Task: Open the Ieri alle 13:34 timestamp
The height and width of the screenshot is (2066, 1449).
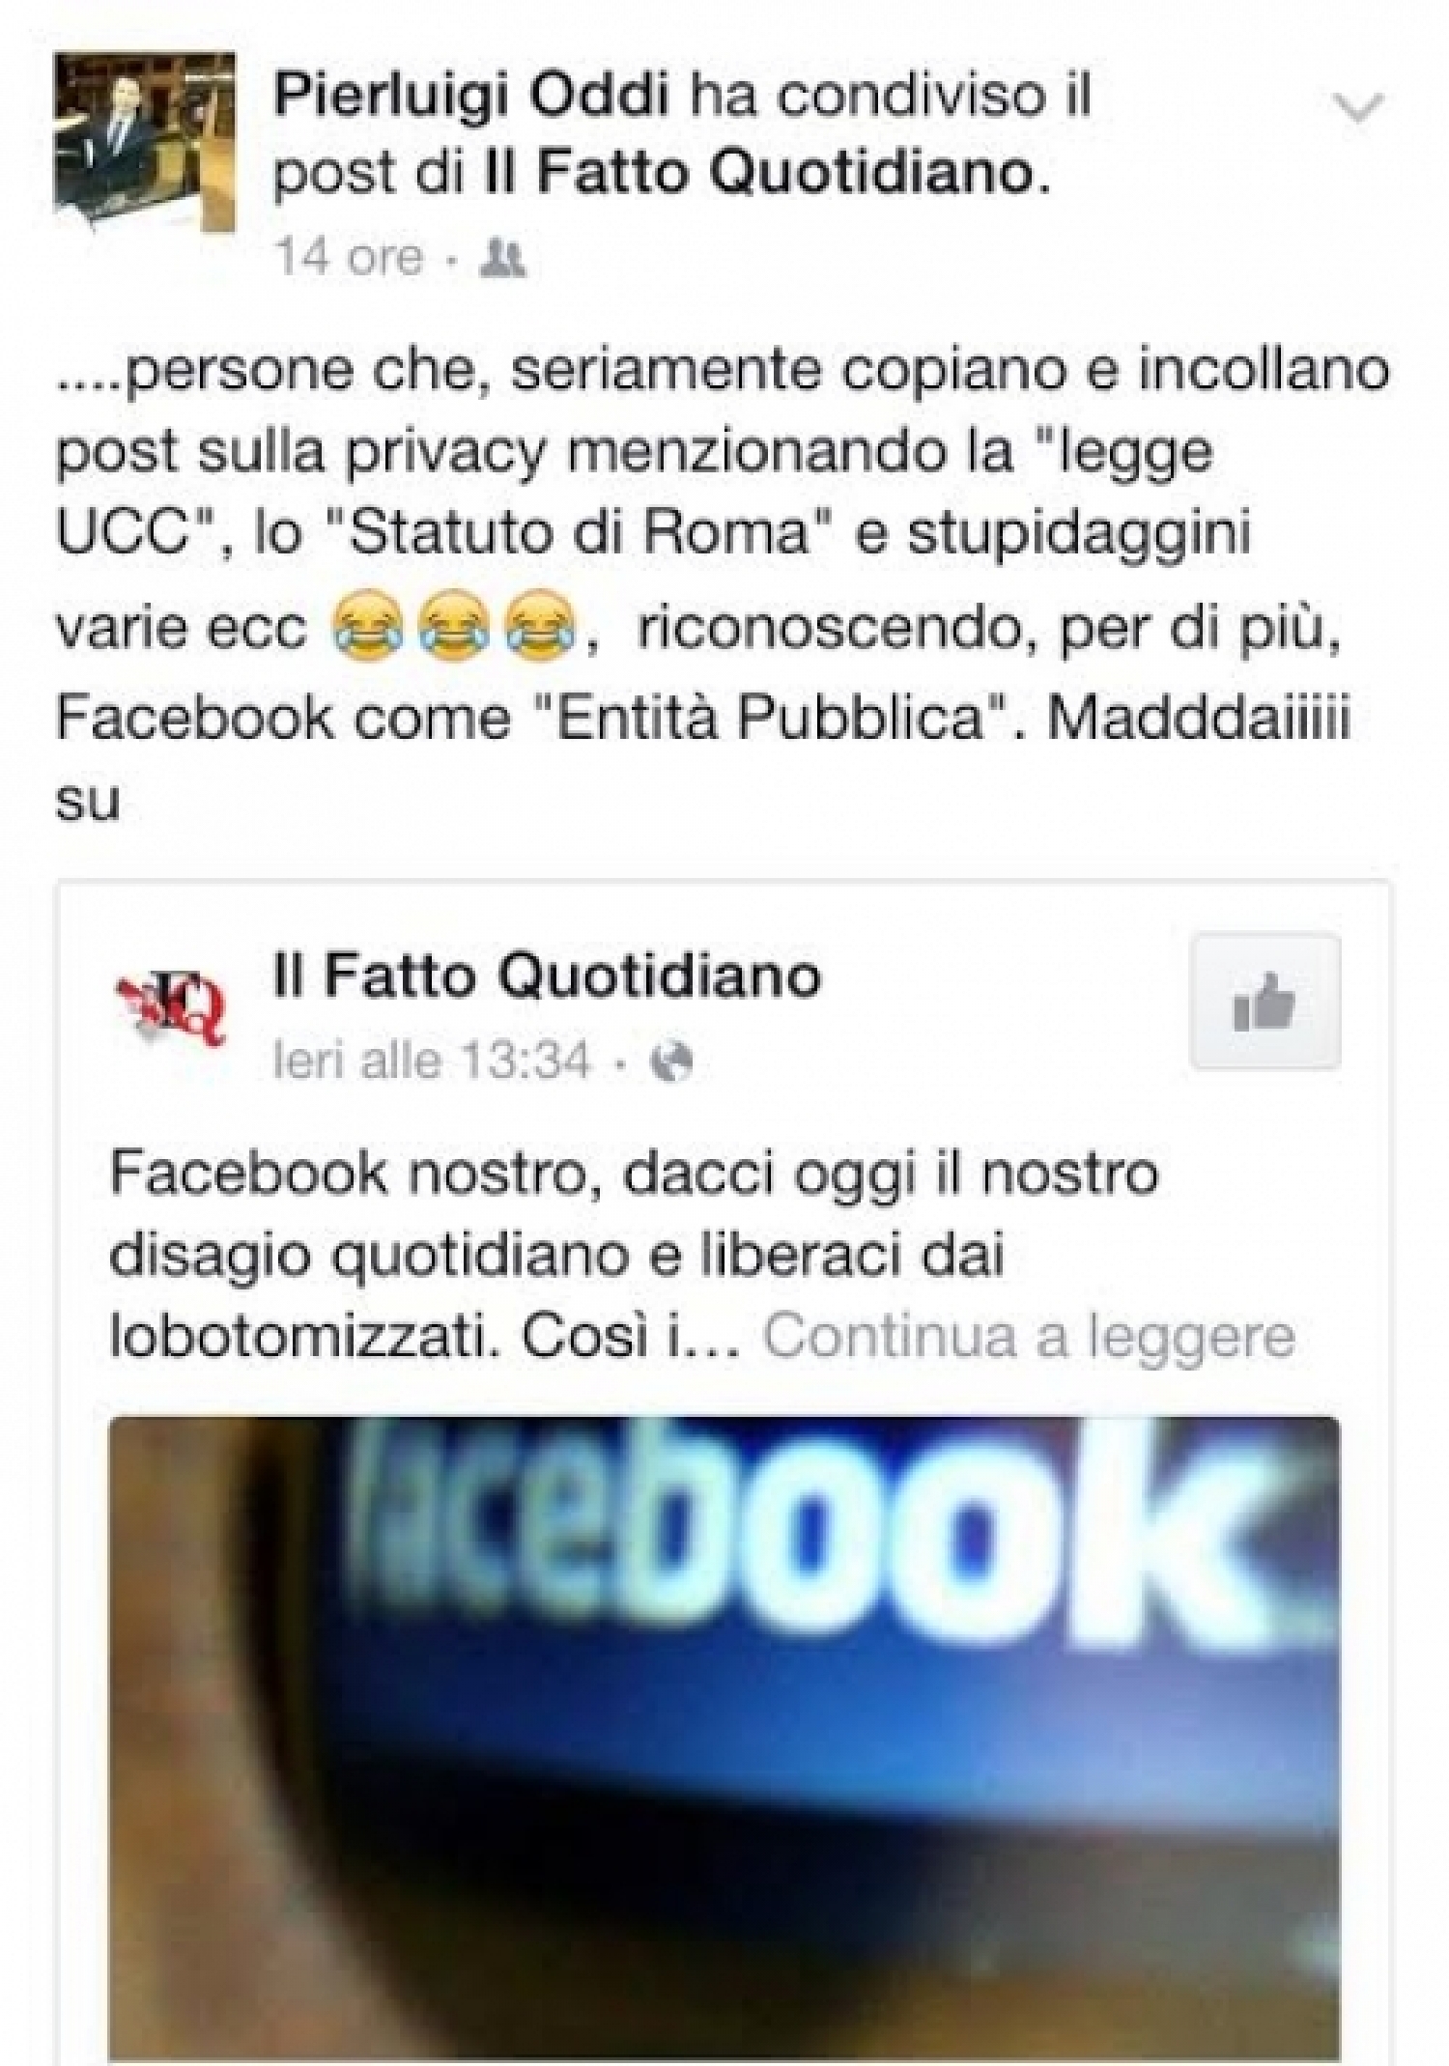Action: (x=432, y=1062)
